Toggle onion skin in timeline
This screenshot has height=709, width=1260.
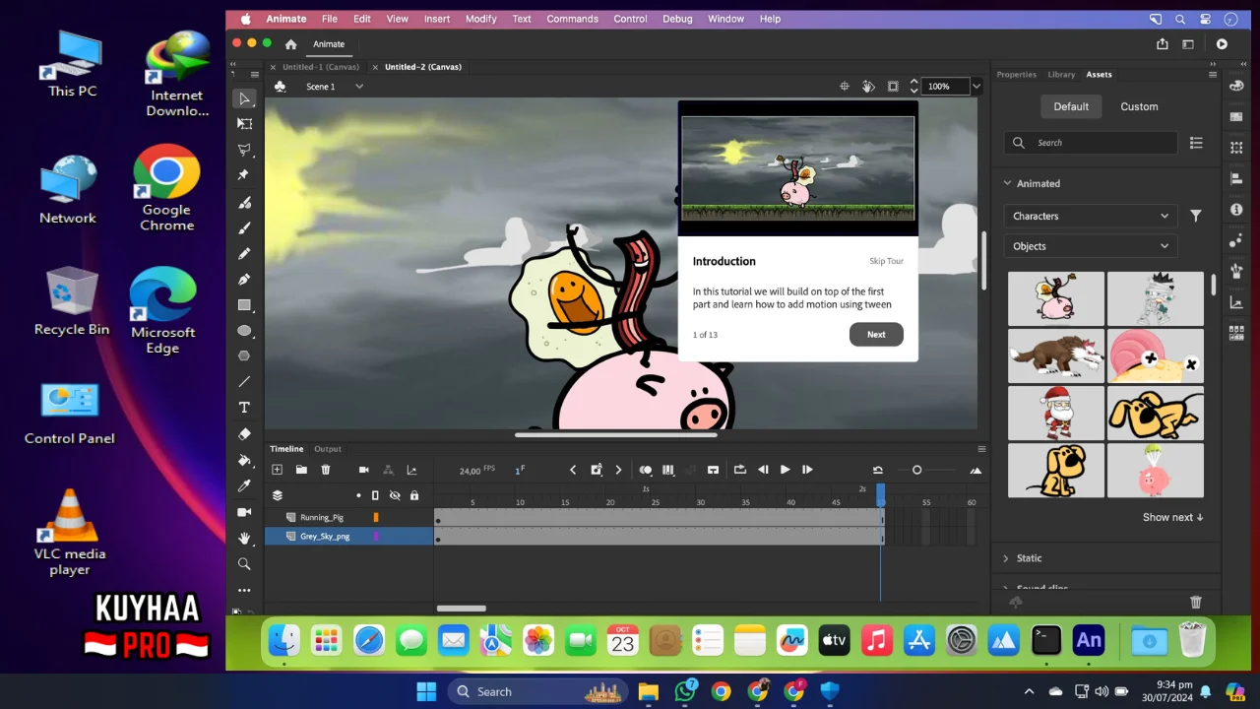(646, 470)
